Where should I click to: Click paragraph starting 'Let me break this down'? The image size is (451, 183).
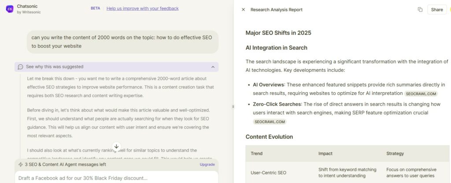pos(121,87)
